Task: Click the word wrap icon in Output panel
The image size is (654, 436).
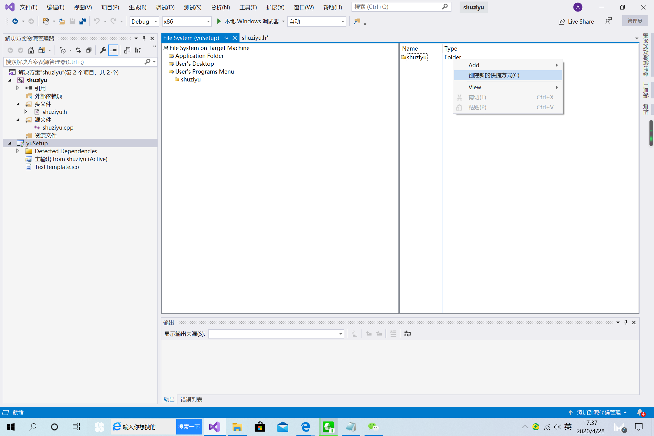Action: (408, 334)
